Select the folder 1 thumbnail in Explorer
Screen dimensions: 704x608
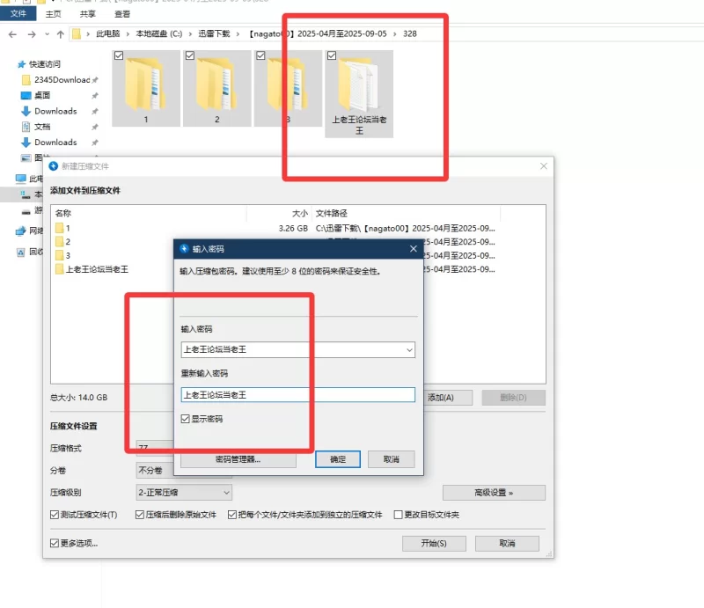146,89
